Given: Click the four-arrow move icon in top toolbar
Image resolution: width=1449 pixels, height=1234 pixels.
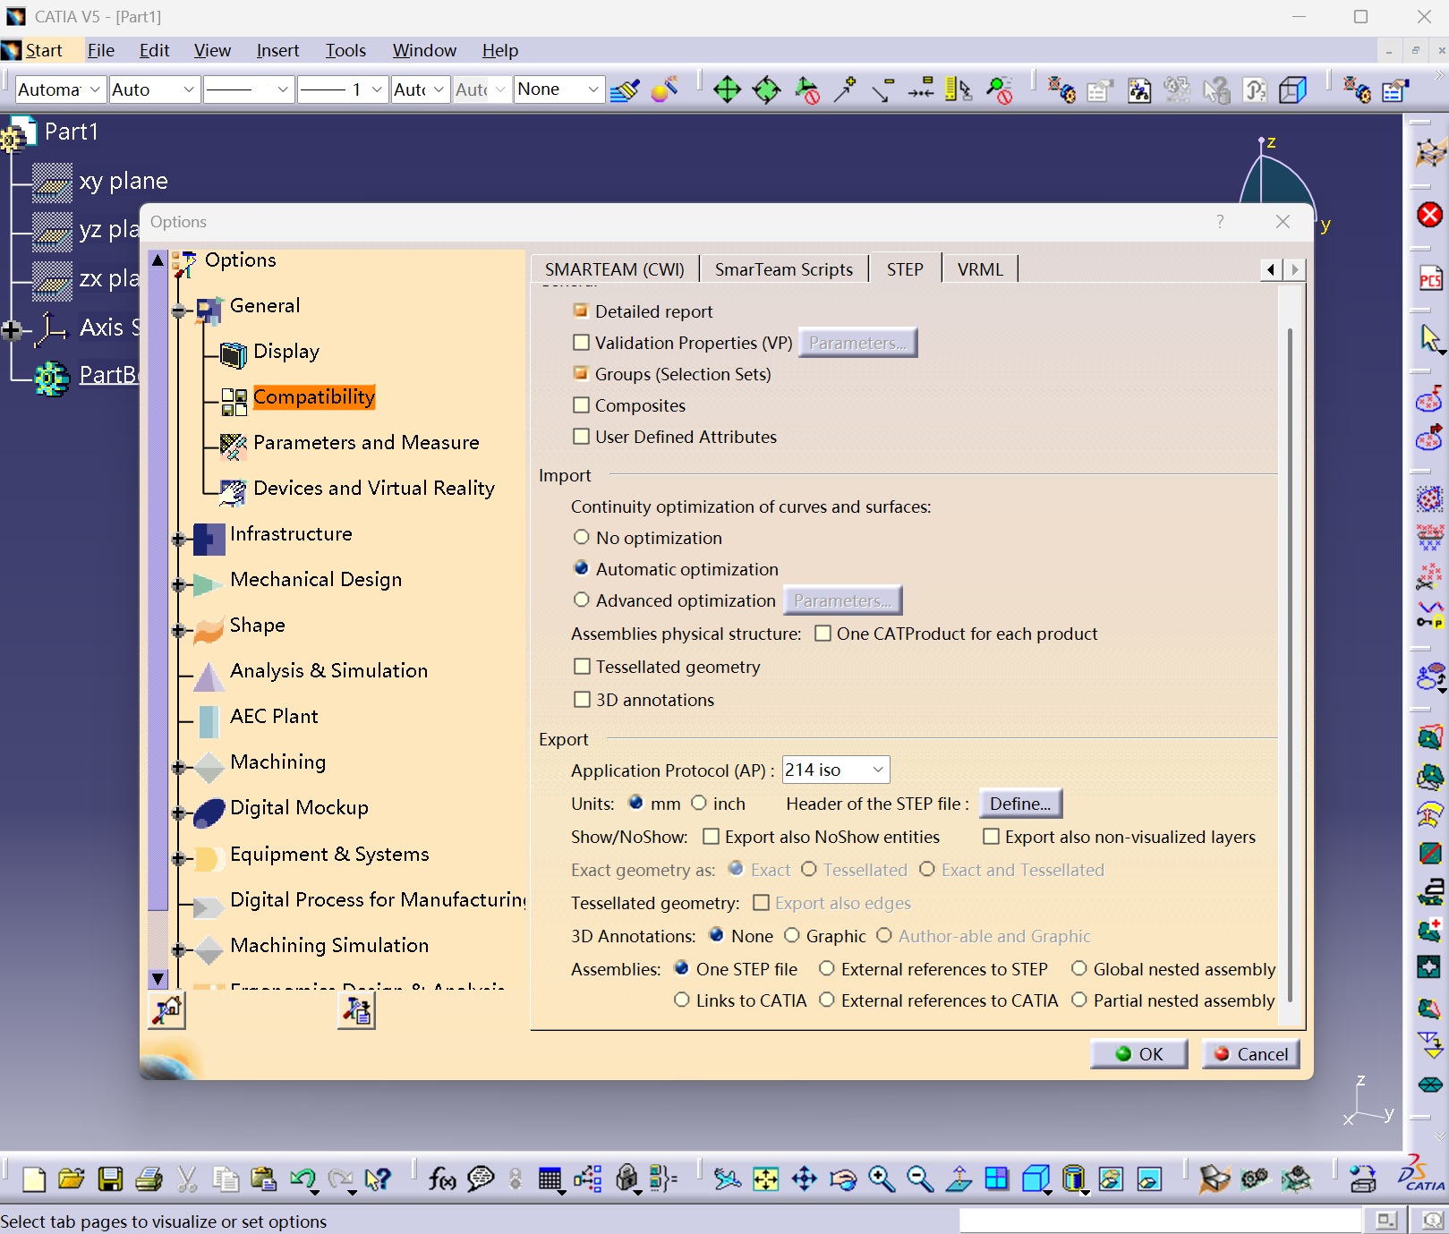Looking at the screenshot, I should coord(727,89).
